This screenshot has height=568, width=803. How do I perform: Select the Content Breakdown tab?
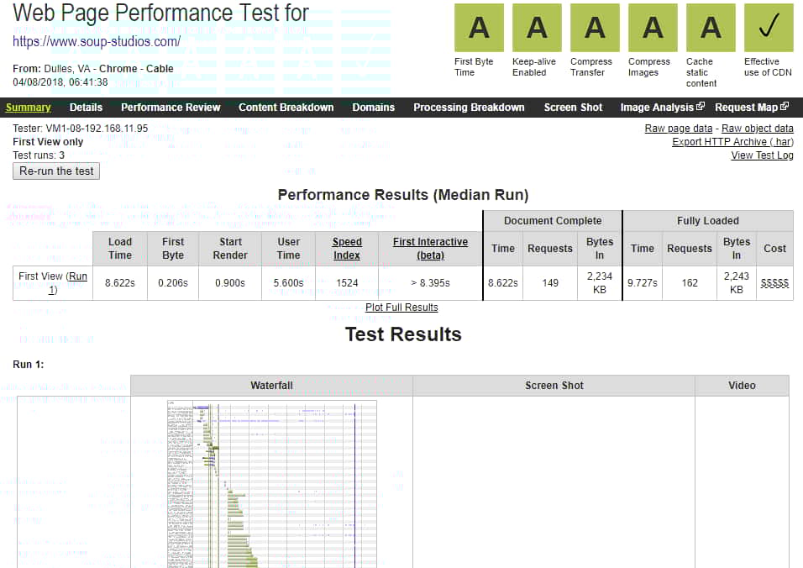[286, 108]
